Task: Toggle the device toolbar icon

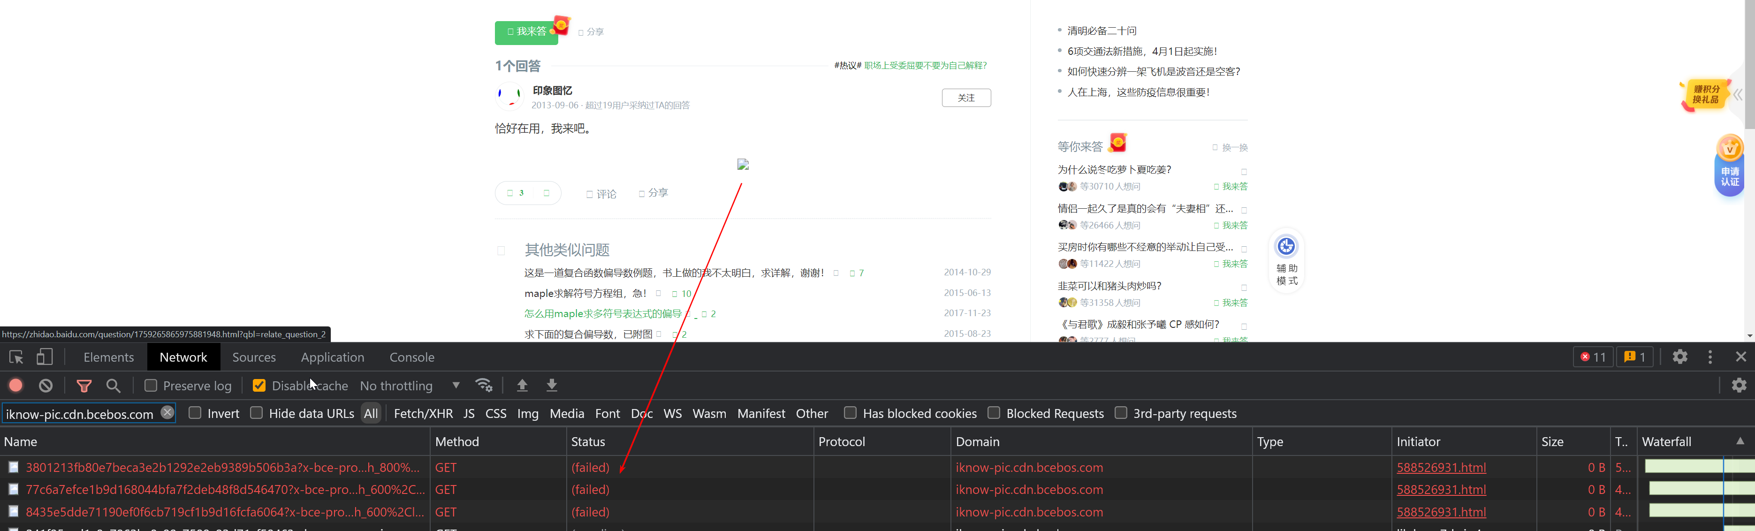Action: pyautogui.click(x=45, y=357)
